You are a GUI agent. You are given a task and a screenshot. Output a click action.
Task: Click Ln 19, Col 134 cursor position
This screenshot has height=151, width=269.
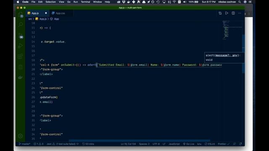128,144
